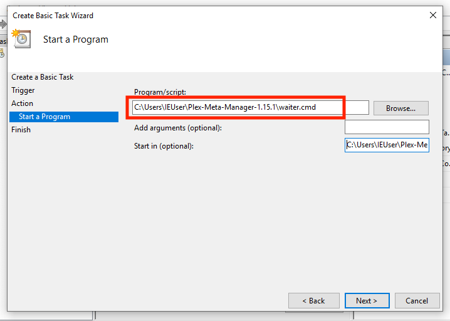The image size is (450, 321).
Task: Close the wizard with the X button
Action: click(x=433, y=15)
